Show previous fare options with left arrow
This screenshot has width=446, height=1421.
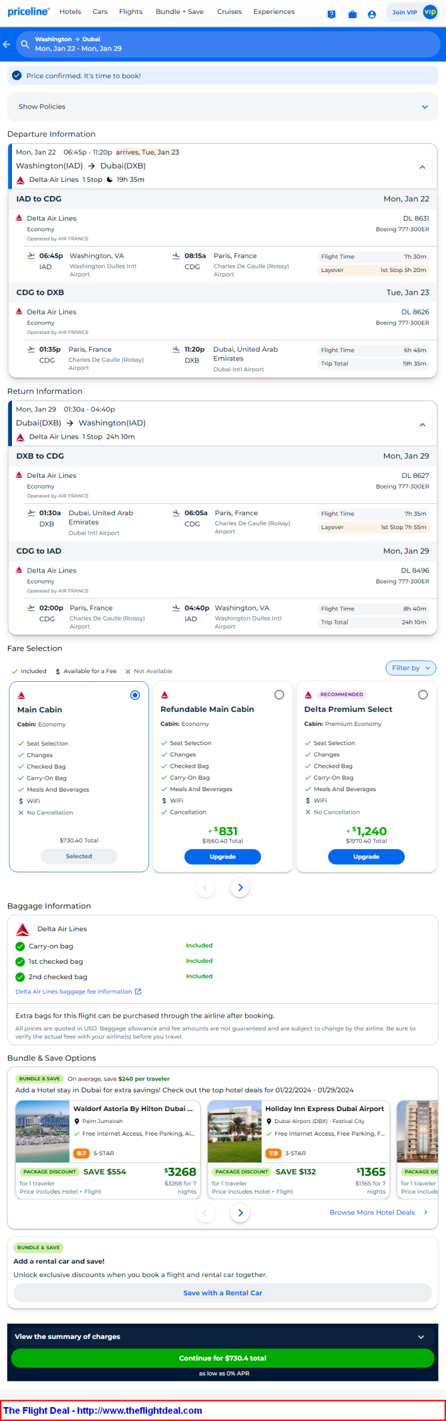205,887
